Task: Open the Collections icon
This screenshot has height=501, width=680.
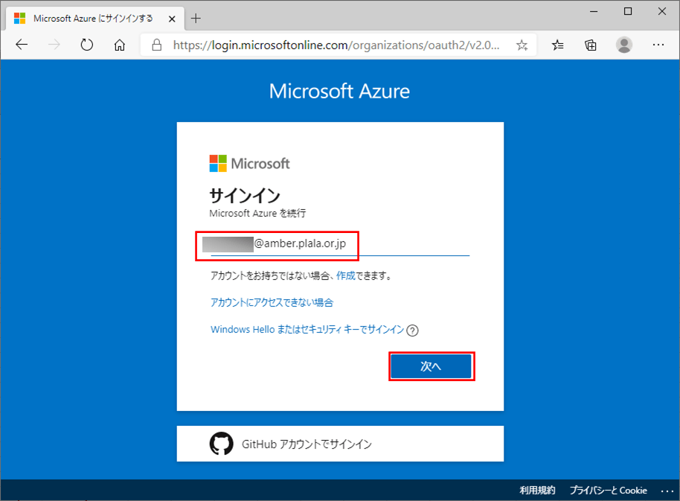Action: pos(591,45)
